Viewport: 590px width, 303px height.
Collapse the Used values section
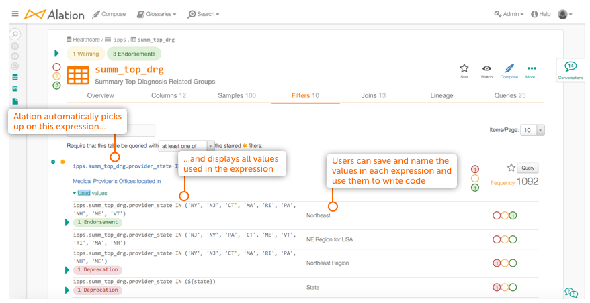click(90, 193)
